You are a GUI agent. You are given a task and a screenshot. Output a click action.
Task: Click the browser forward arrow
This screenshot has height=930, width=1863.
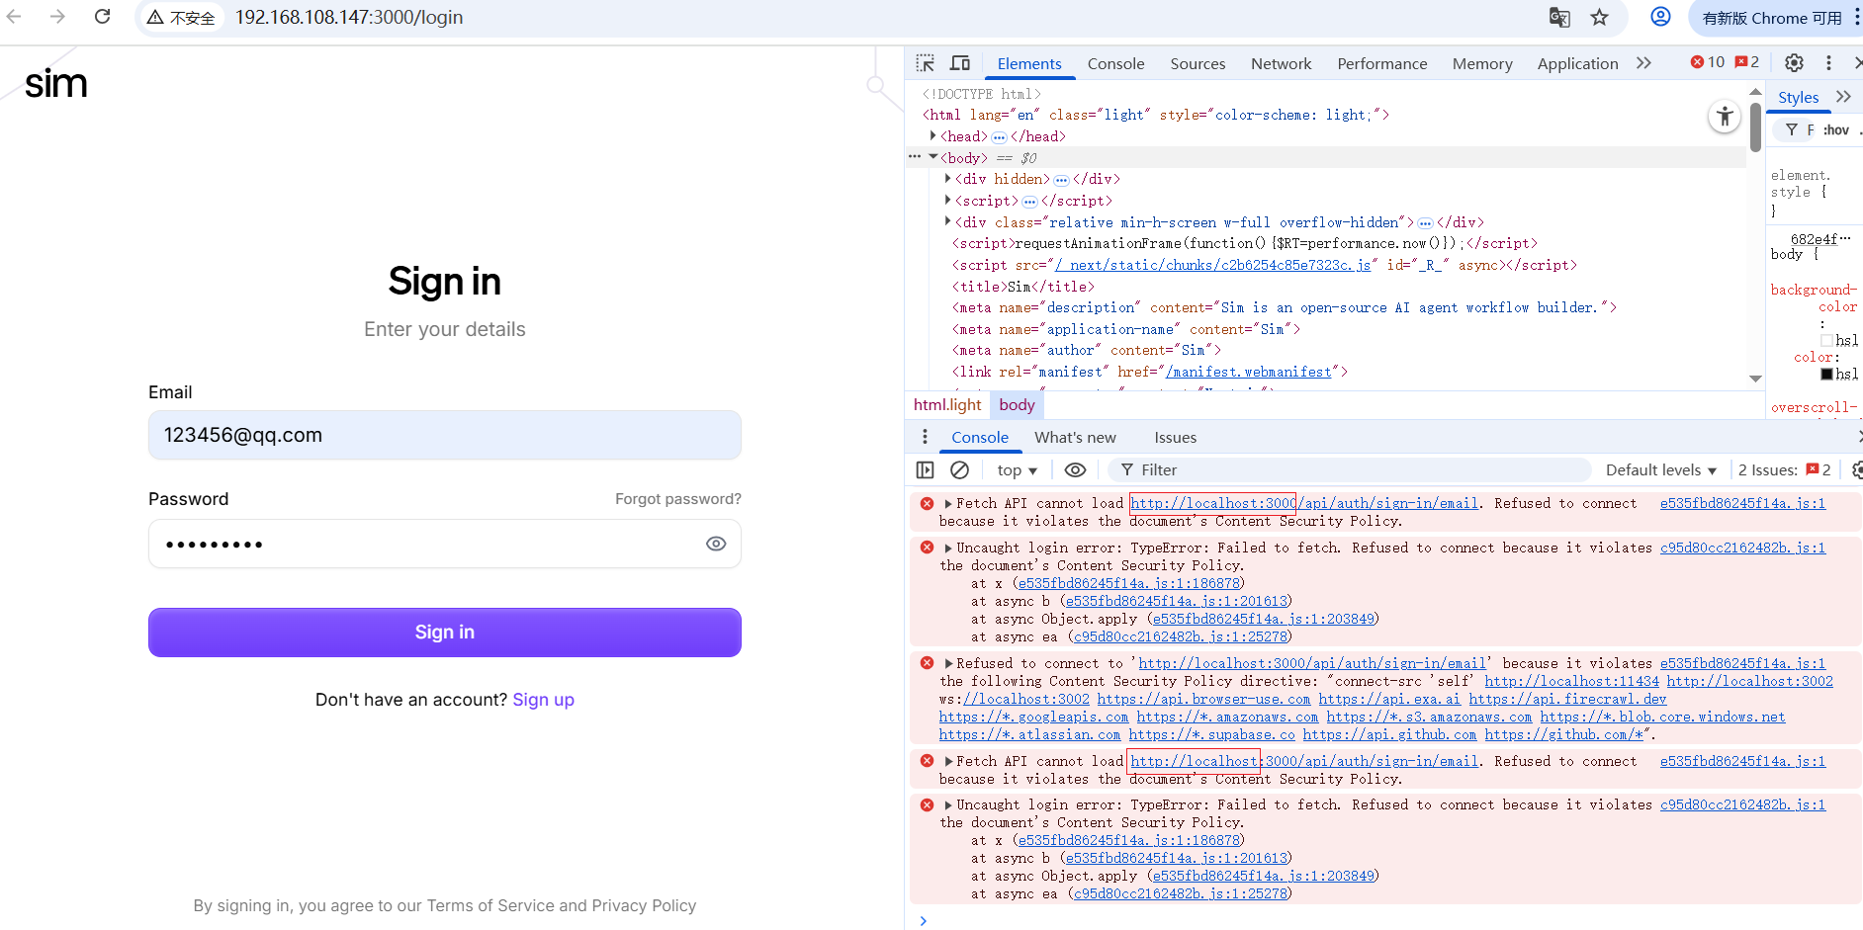click(58, 17)
